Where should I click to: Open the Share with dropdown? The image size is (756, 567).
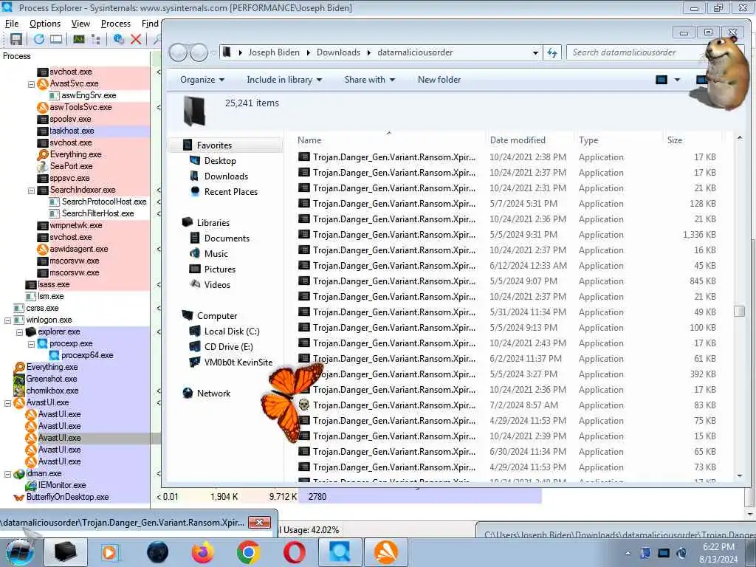(x=370, y=80)
